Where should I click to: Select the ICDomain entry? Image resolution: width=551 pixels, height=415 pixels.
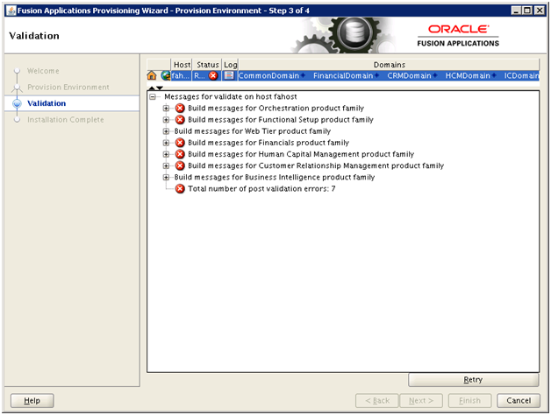[521, 75]
